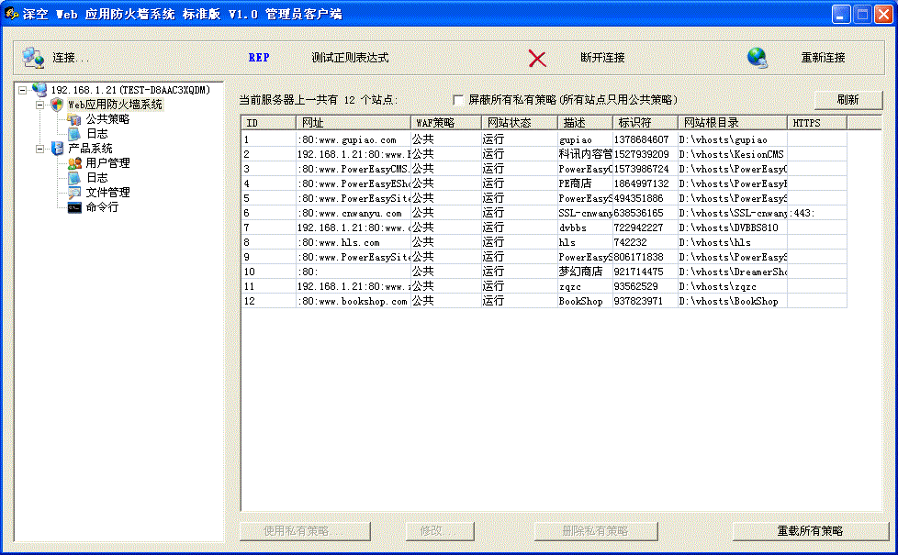
Task: Select 文件管理 tree item
Action: pyautogui.click(x=107, y=193)
